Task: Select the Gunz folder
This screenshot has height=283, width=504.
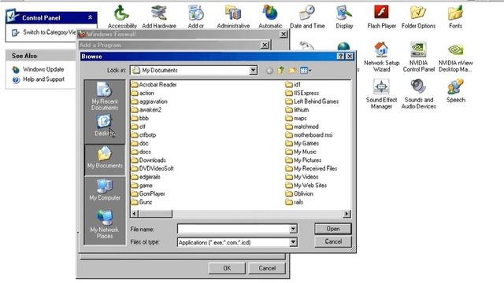Action: coord(142,202)
